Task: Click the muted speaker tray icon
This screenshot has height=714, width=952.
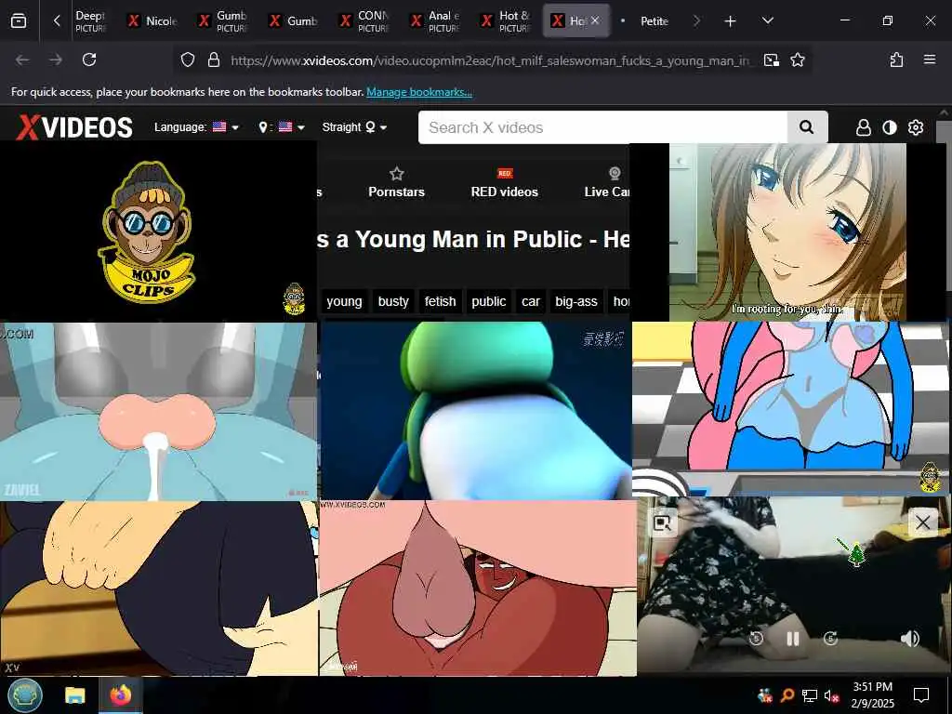Action: 832,695
